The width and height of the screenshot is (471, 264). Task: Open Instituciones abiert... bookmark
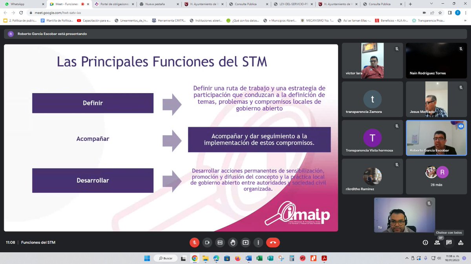[x=206, y=21]
